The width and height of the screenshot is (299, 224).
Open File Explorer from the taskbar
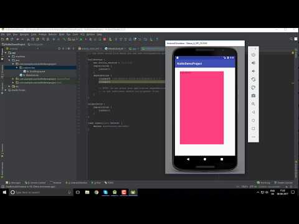(87, 192)
